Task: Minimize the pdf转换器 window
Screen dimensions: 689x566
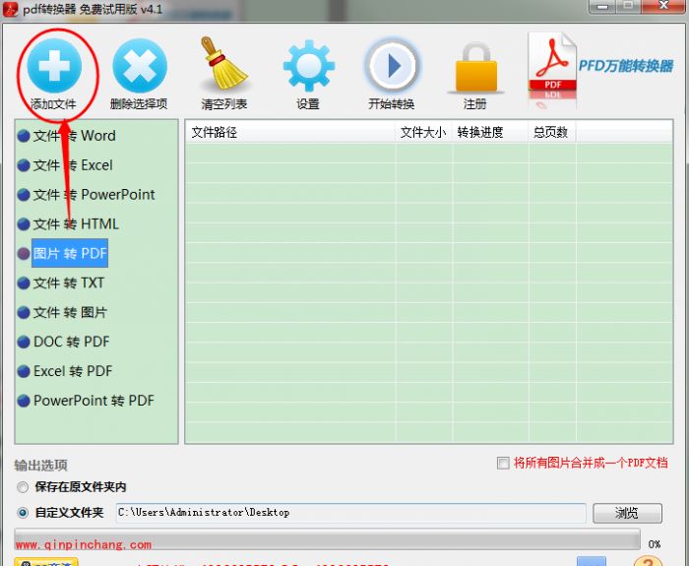Action: click(x=602, y=6)
